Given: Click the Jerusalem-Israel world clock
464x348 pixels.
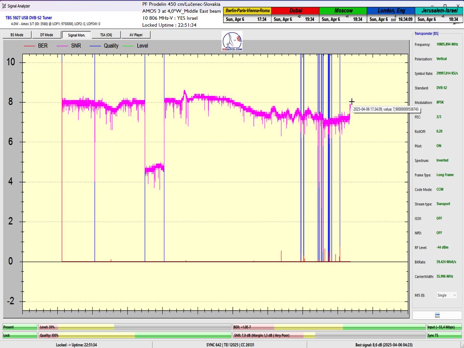Looking at the screenshot, I should click(439, 15).
